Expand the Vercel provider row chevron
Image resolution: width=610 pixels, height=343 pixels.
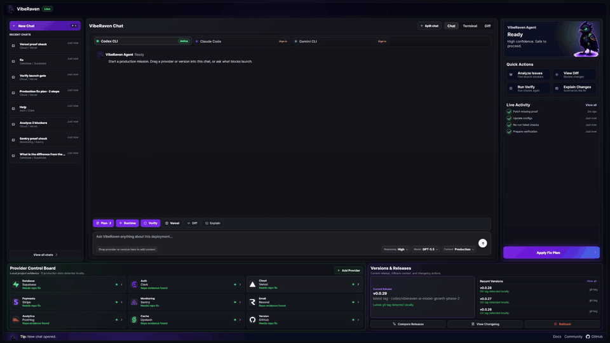coord(358,285)
